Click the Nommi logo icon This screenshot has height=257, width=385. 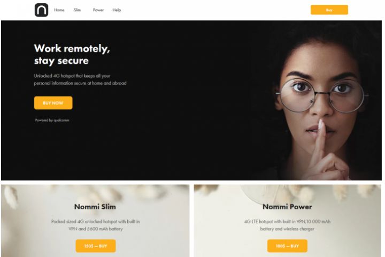[x=41, y=10]
